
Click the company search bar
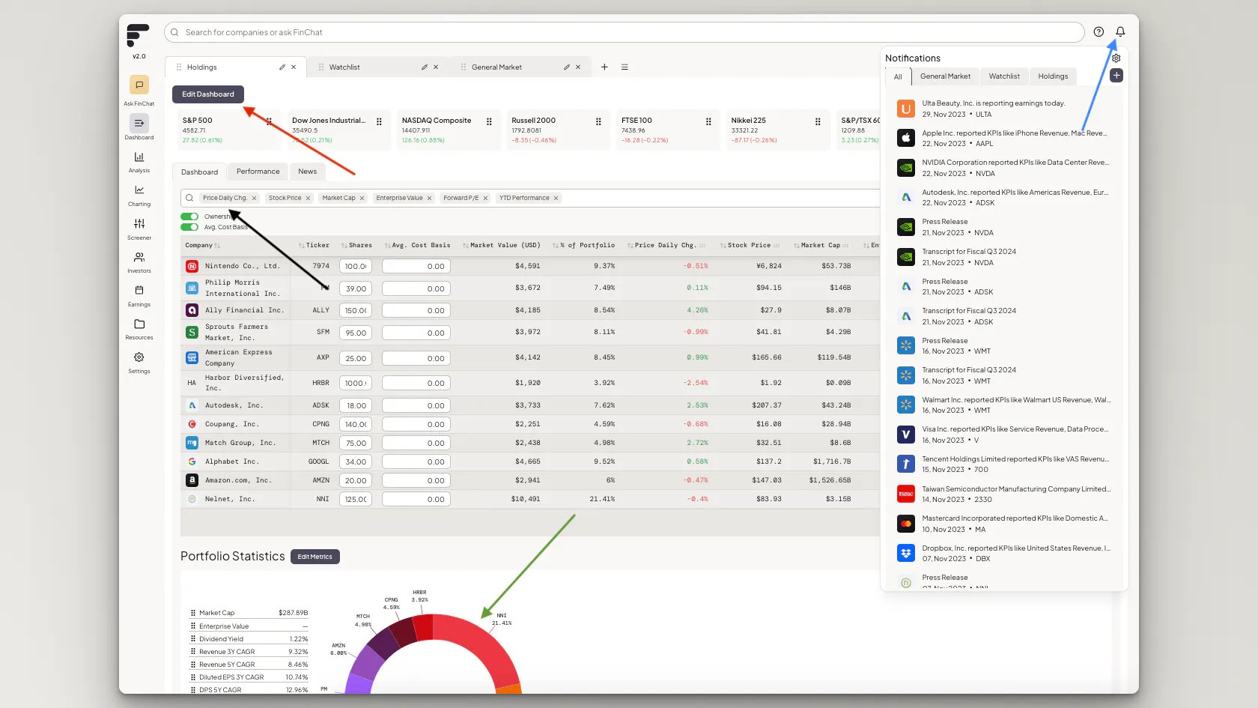624,32
